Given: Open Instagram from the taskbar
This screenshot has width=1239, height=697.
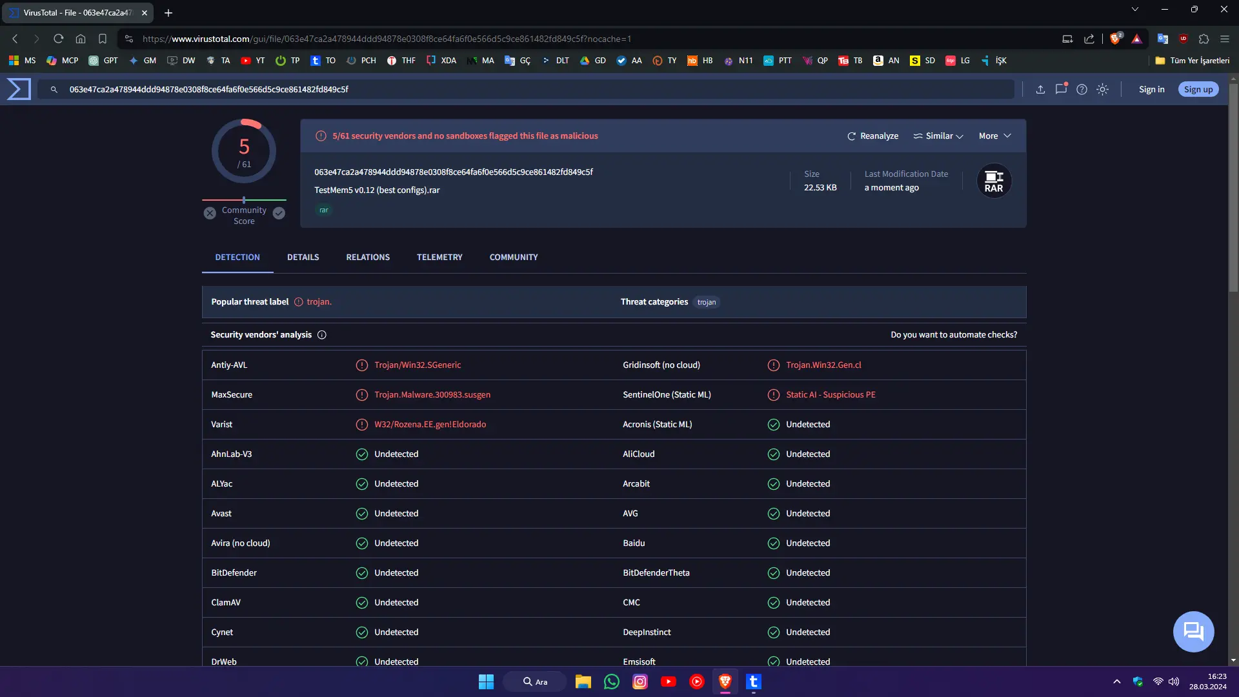Looking at the screenshot, I should 640,682.
